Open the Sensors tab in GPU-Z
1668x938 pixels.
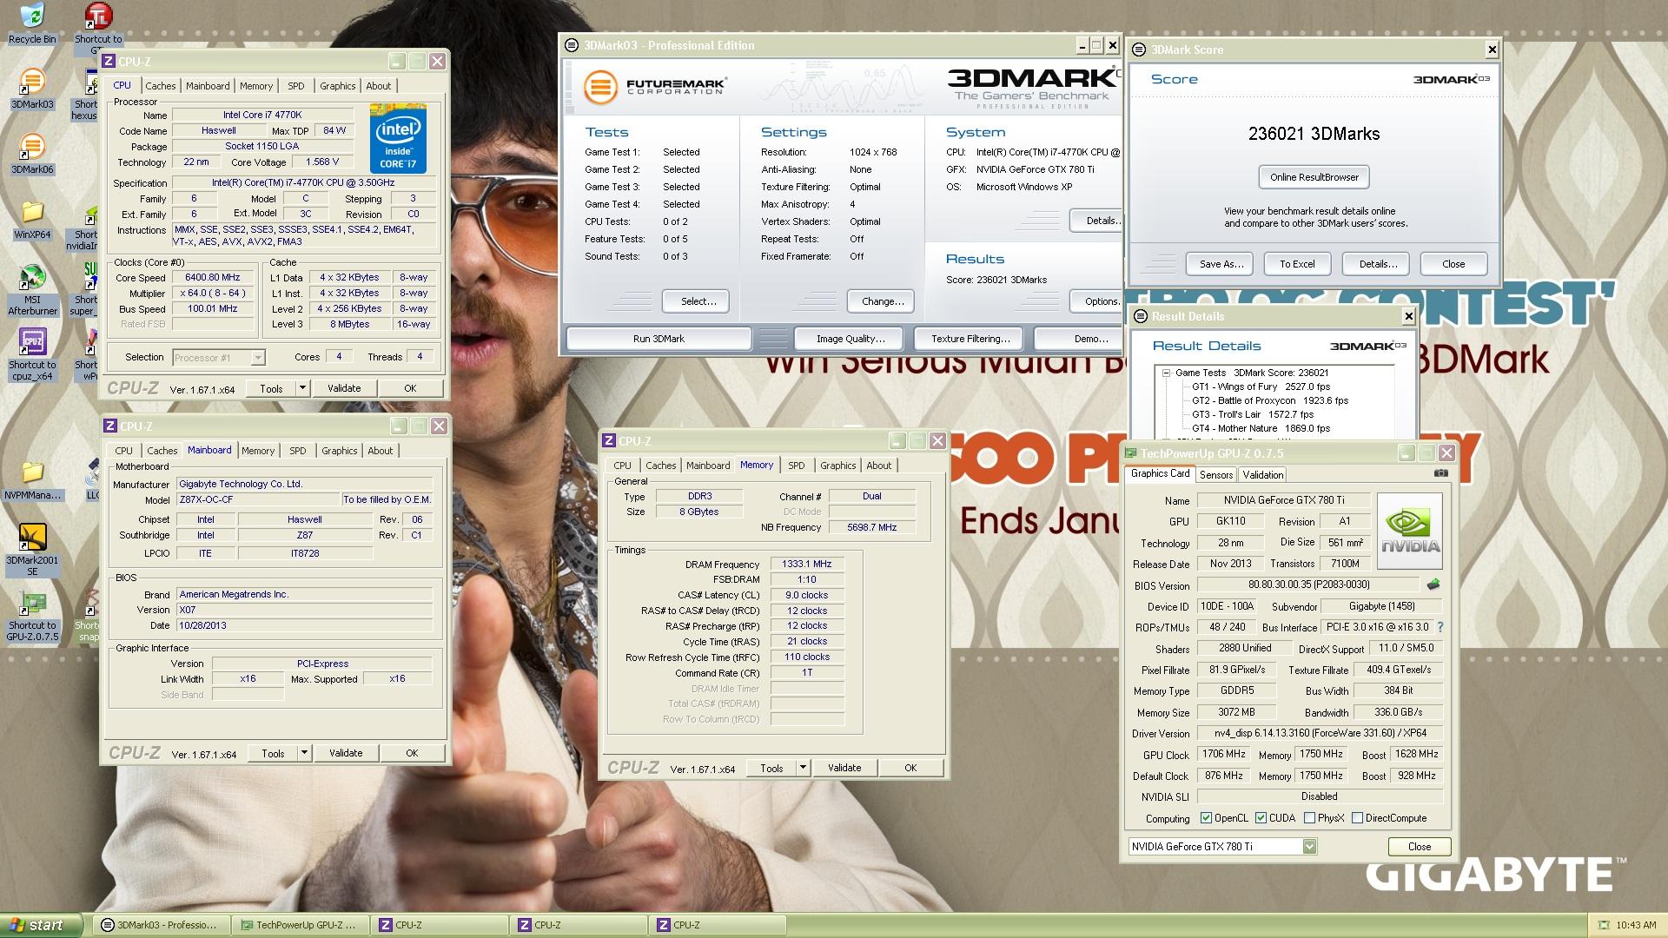[x=1216, y=475]
